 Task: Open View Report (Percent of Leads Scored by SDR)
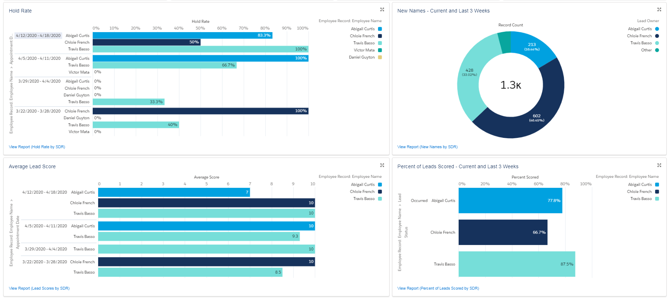[438, 288]
